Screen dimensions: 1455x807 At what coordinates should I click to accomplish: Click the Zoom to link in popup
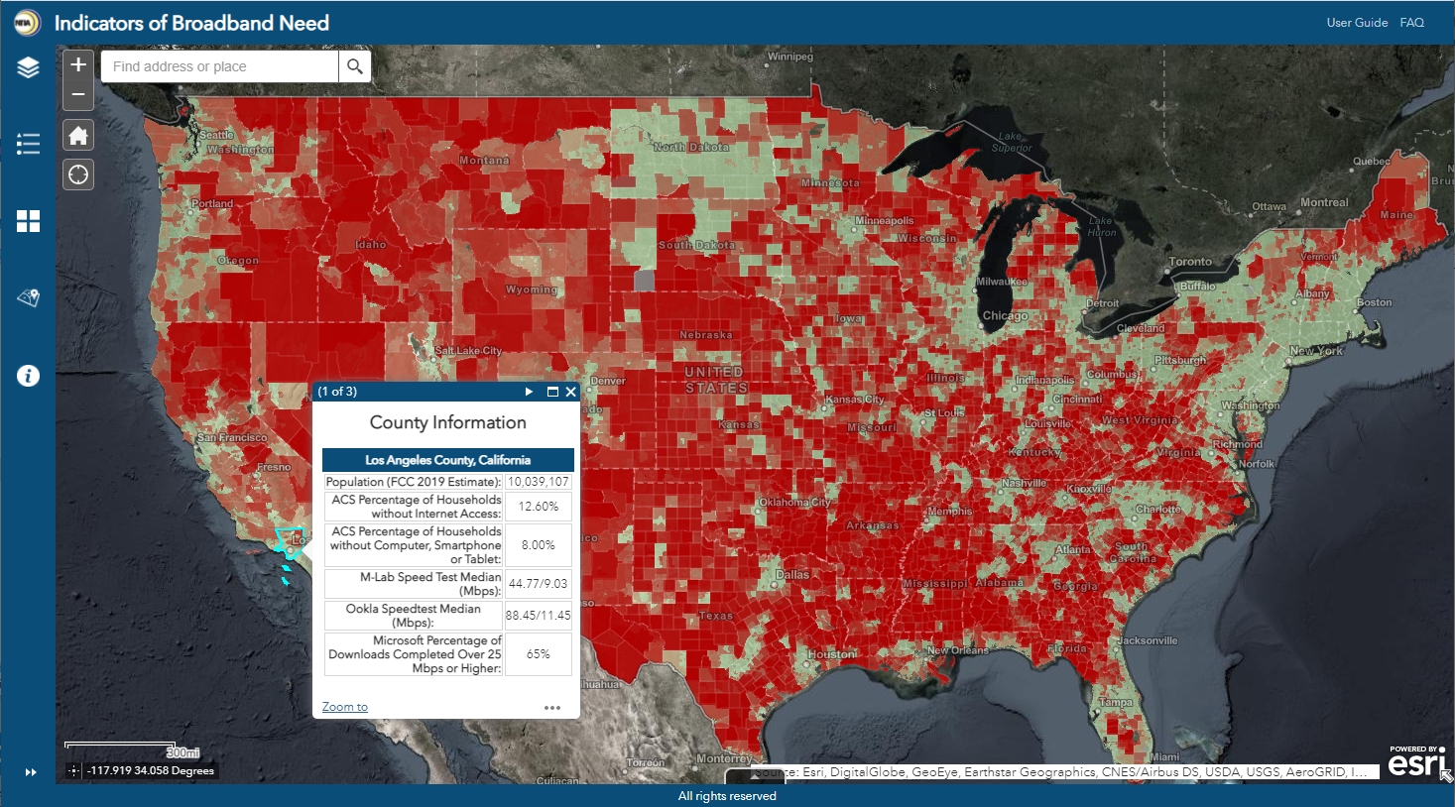pyautogui.click(x=344, y=706)
